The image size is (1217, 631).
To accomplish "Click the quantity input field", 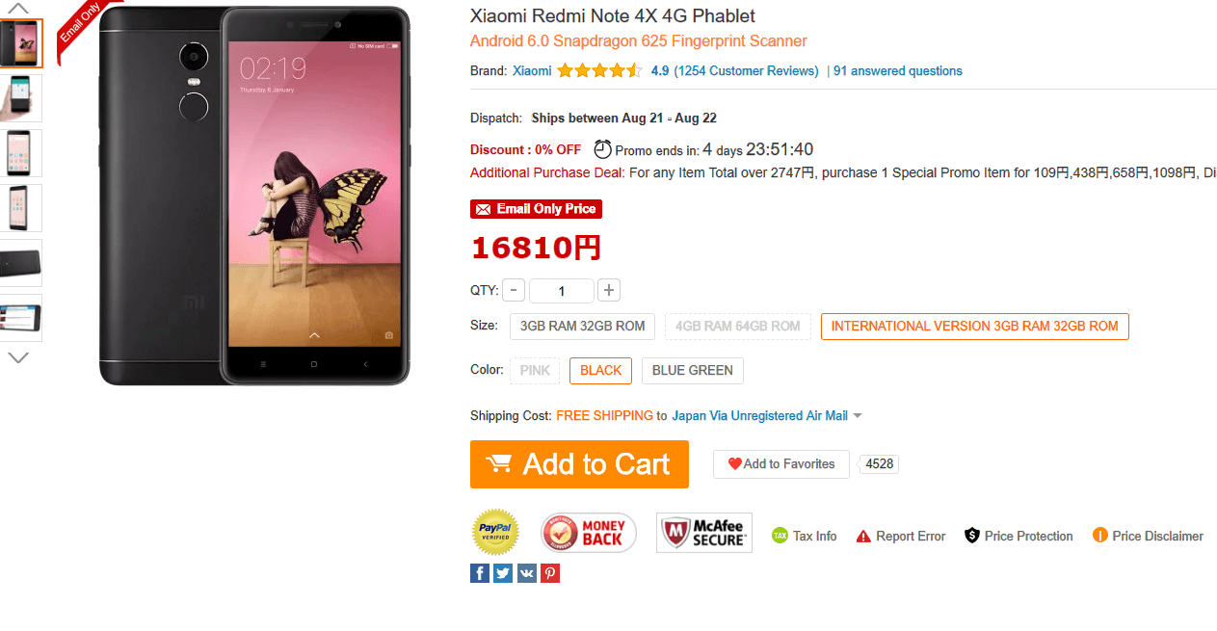I will (x=562, y=291).
